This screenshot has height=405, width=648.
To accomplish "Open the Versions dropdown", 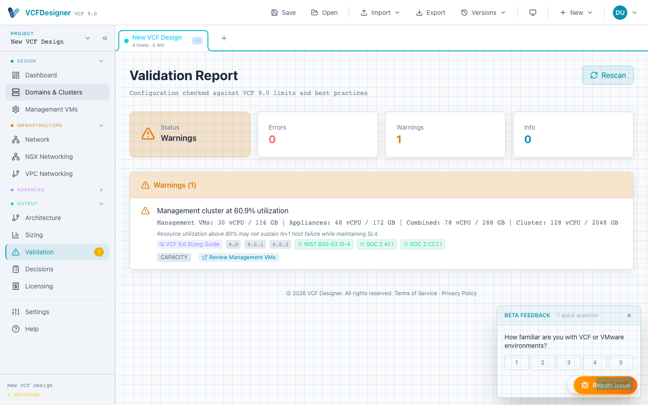I will tap(483, 12).
